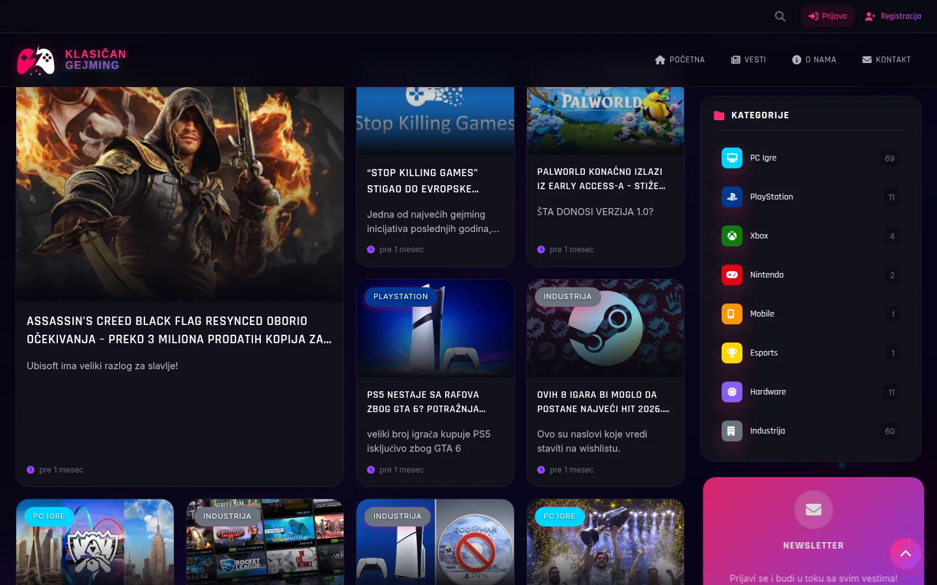The width and height of the screenshot is (937, 585).
Task: Click the Xbox category icon
Action: 732,236
